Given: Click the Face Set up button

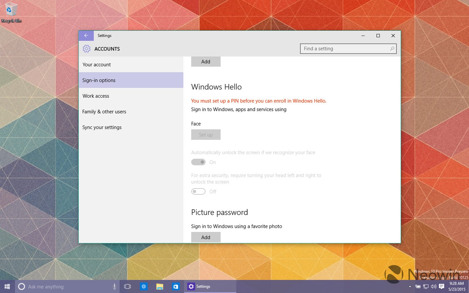Looking at the screenshot, I should coord(205,135).
